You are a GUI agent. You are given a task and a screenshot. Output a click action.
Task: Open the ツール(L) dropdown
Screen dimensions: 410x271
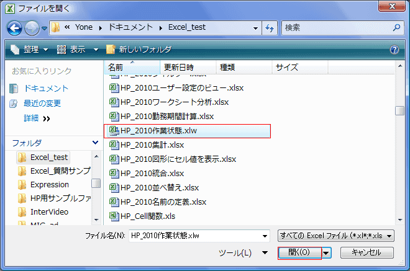pos(243,253)
